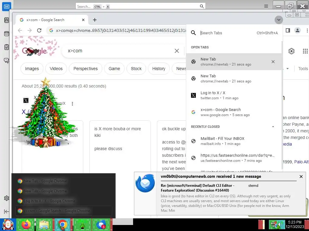Open the clock showing 5:23 PM

[295, 224]
